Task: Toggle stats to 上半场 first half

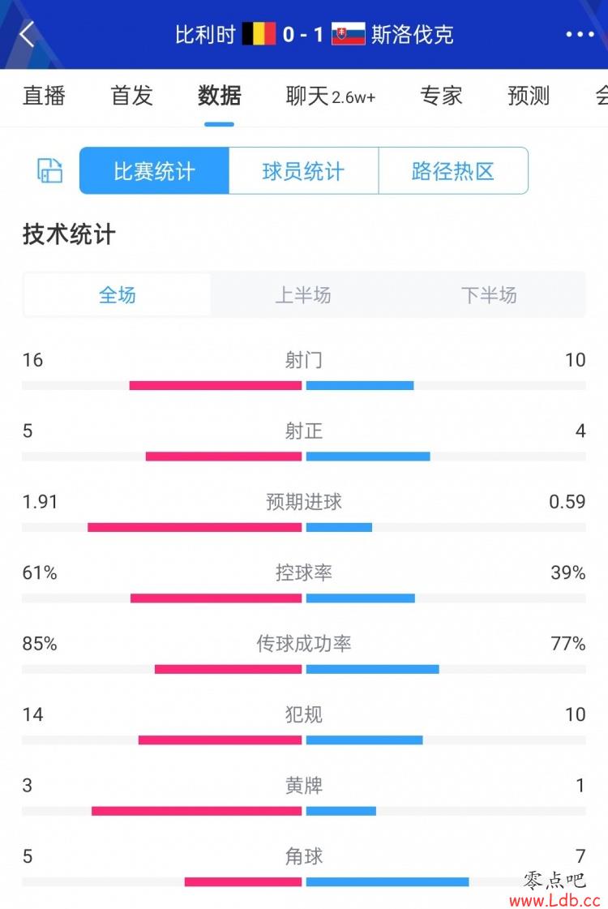Action: coord(303,294)
